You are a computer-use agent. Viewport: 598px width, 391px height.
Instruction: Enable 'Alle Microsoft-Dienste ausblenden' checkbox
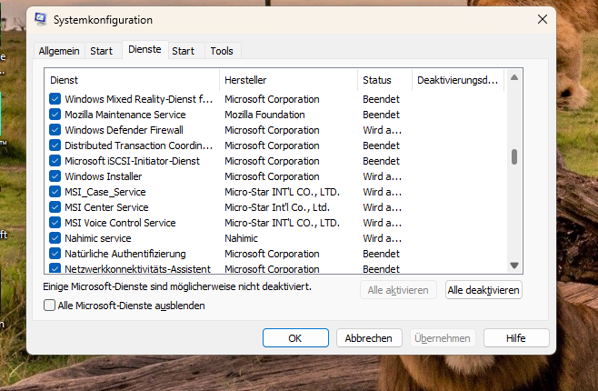point(50,306)
